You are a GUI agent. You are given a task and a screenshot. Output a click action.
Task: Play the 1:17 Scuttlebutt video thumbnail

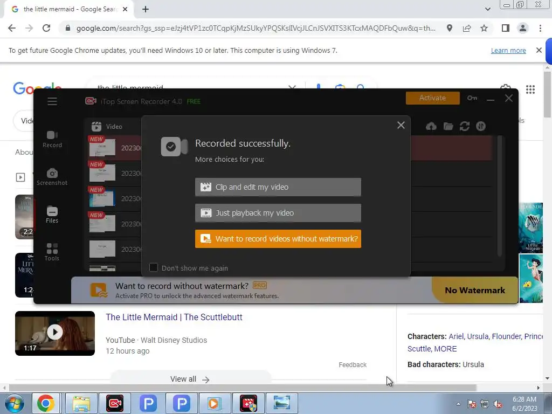55,333
